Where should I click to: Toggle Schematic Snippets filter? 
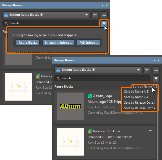point(58,43)
